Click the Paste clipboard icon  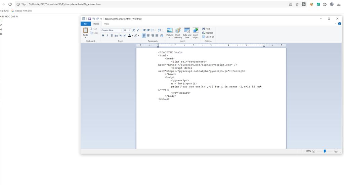(x=86, y=30)
